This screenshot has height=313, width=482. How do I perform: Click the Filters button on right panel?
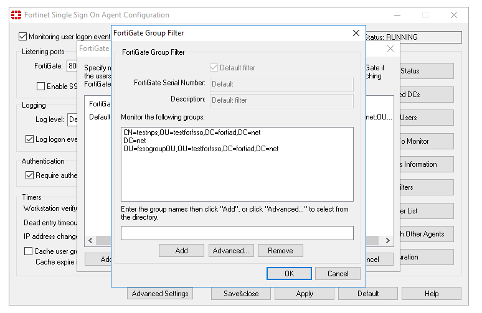tap(427, 187)
